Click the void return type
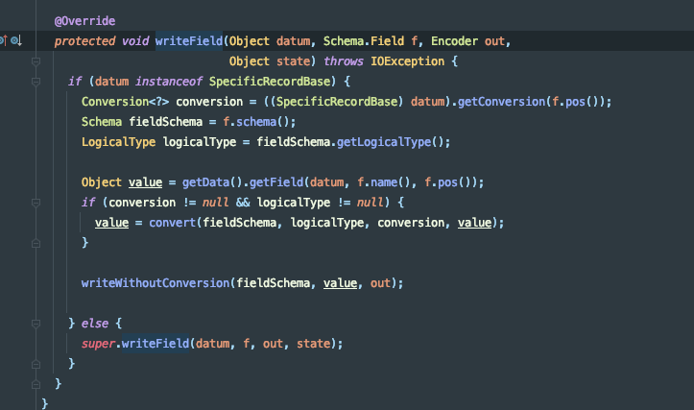 (x=135, y=41)
